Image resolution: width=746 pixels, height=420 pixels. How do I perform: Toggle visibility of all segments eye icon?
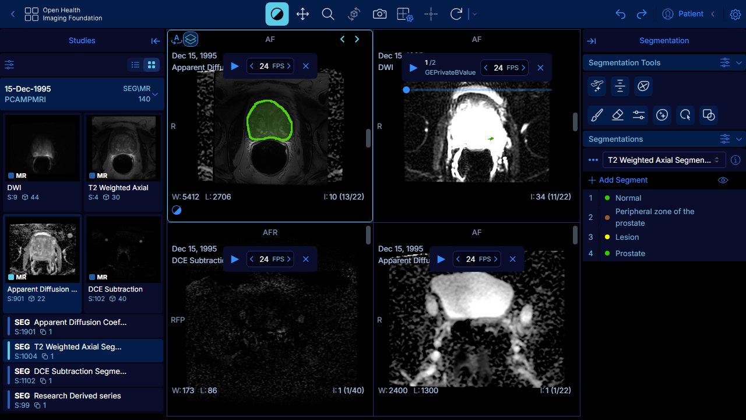coord(723,180)
